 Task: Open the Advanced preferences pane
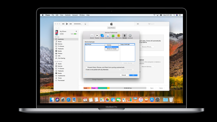click(x=130, y=36)
